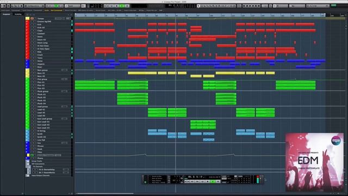Click the tempo value field on the Tempo track
This screenshot has height=196, width=348.
pyautogui.click(x=58, y=19)
